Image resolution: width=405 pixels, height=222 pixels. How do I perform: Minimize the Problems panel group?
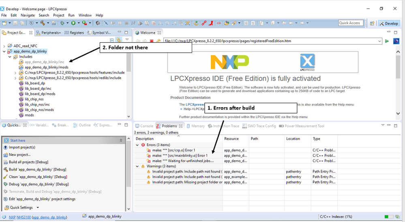(x=389, y=125)
